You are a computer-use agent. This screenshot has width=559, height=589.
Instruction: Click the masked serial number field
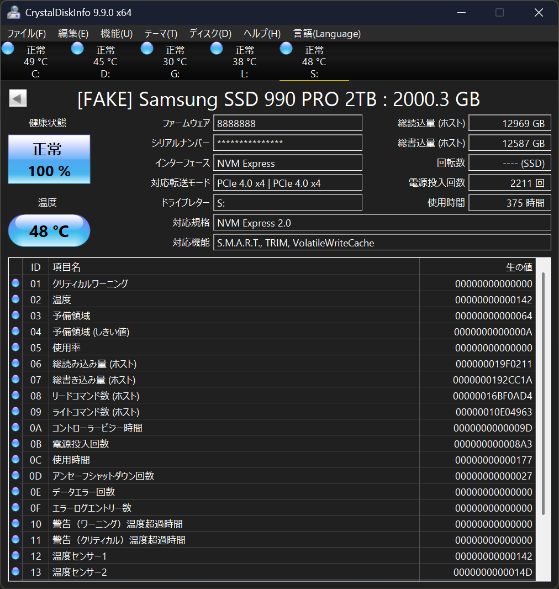288,143
